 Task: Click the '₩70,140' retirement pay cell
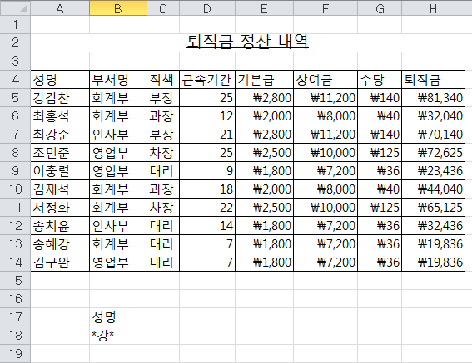pos(433,134)
